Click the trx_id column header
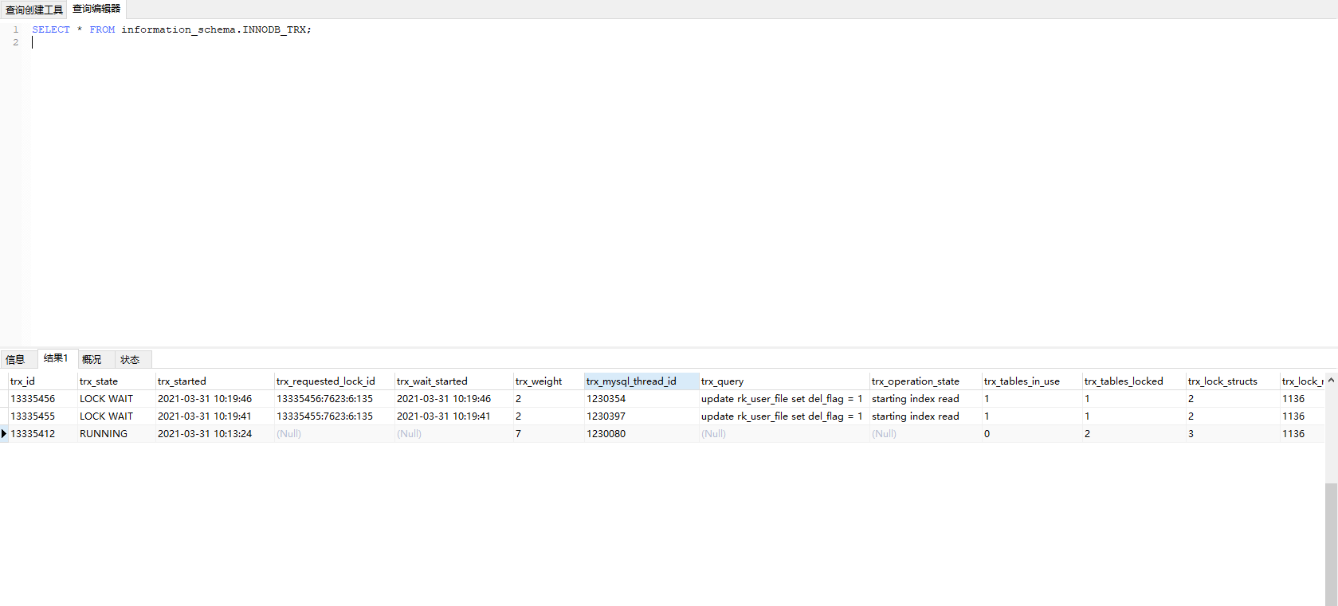The width and height of the screenshot is (1338, 606). (x=22, y=381)
